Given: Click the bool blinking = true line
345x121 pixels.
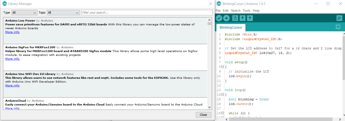Looking at the screenshot, I should click(249, 99).
